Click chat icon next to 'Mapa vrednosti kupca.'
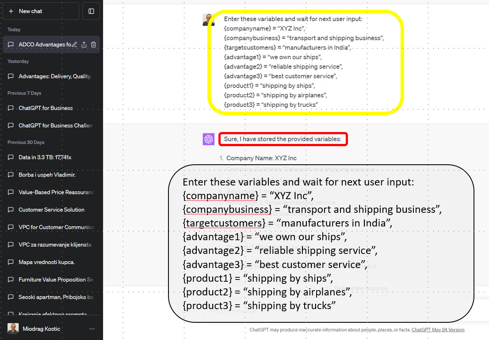This screenshot has height=340, width=489. [x=11, y=262]
